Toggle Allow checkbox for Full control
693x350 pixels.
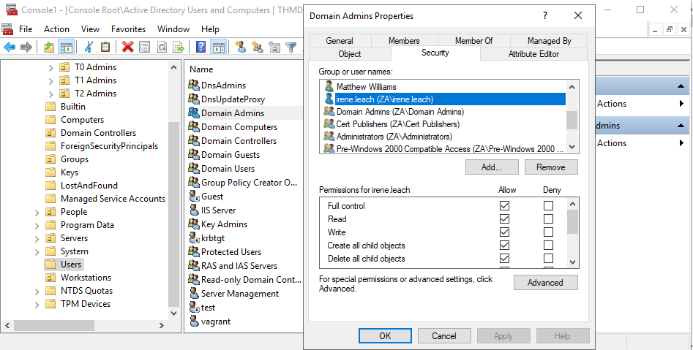(504, 205)
